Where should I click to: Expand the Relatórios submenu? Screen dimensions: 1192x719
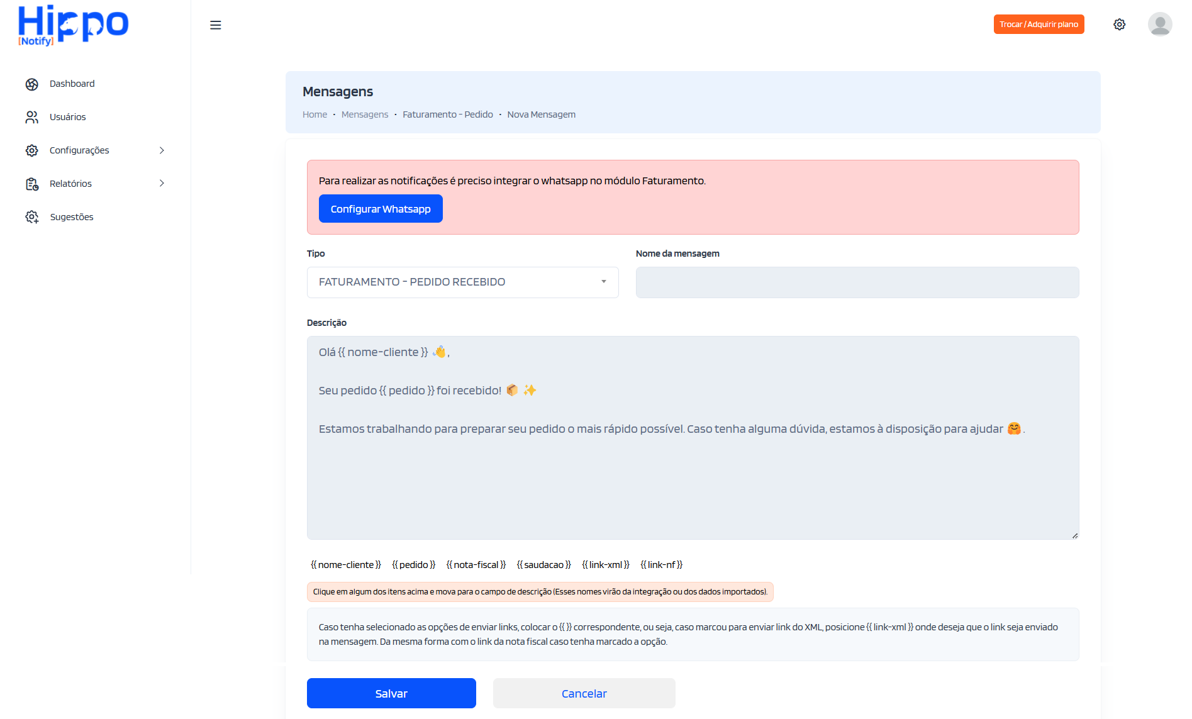point(162,184)
